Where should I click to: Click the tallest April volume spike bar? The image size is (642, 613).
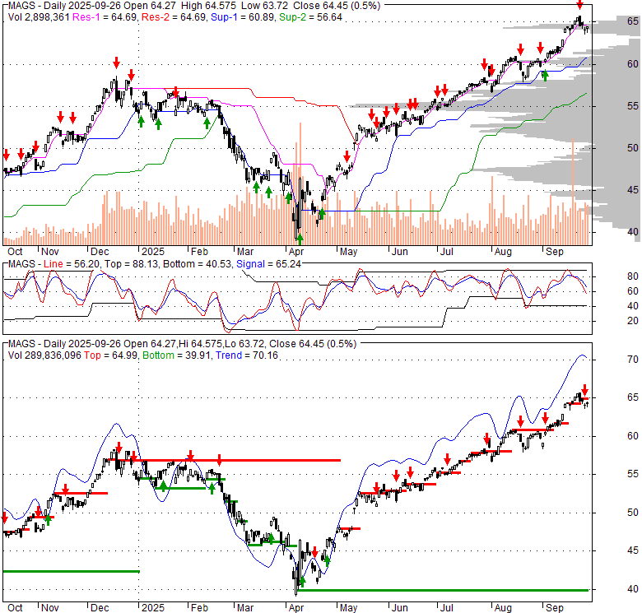pyautogui.click(x=300, y=183)
